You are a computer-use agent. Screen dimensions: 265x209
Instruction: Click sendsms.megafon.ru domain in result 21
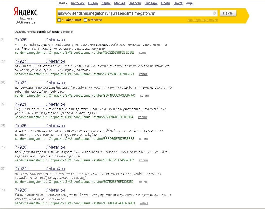click(x=30, y=52)
